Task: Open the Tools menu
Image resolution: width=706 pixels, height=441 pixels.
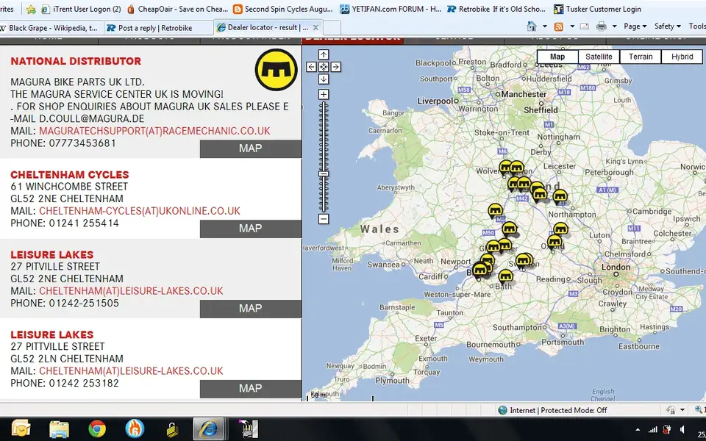Action: (697, 26)
